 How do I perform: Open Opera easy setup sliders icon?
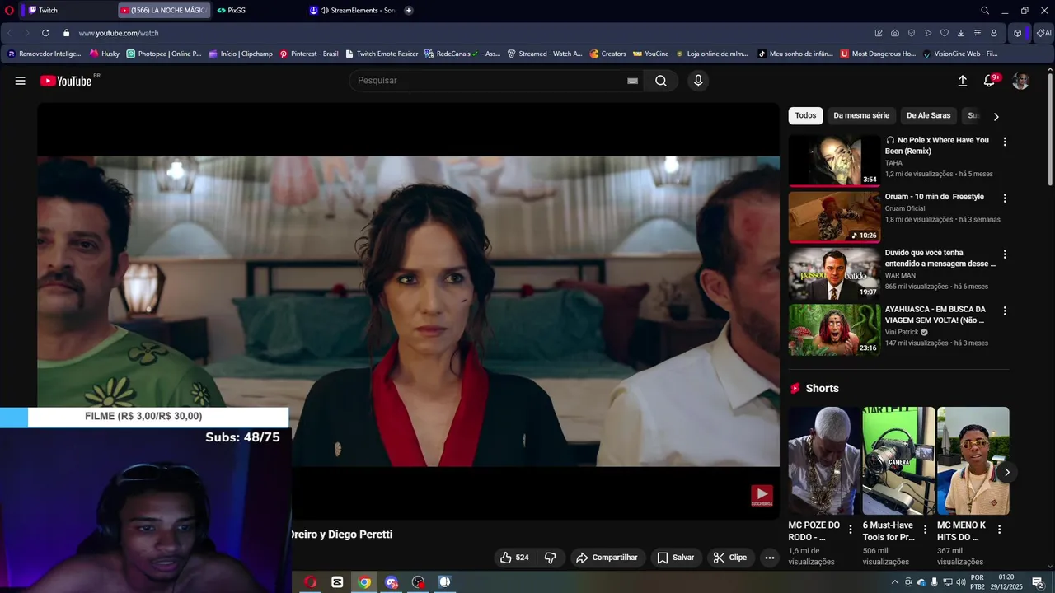tap(978, 33)
